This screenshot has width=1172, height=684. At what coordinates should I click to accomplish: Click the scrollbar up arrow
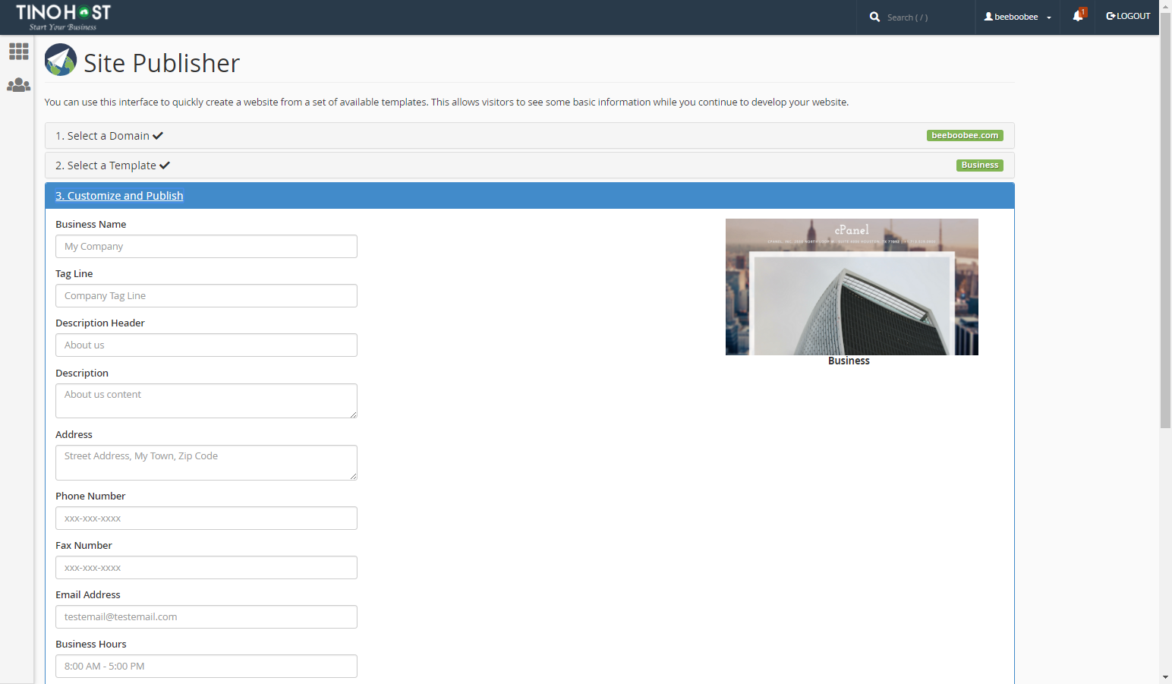click(1165, 5)
